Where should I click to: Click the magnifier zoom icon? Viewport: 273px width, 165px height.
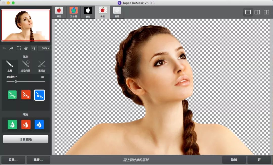point(34,48)
